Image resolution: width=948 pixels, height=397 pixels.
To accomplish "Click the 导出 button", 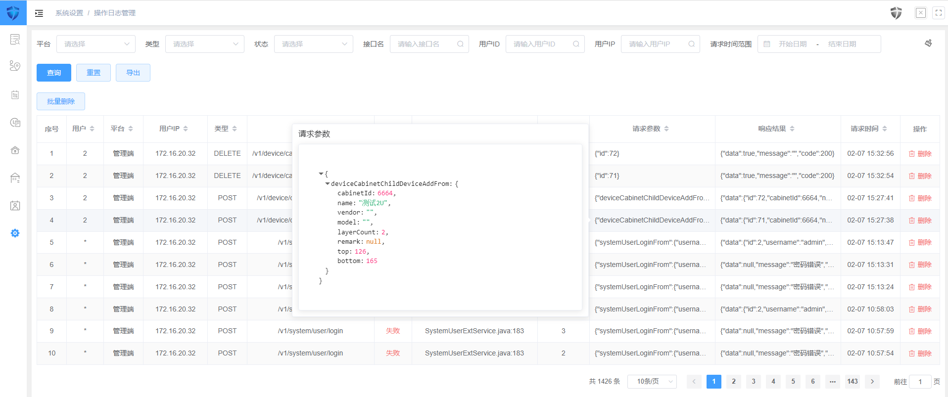I will [133, 73].
